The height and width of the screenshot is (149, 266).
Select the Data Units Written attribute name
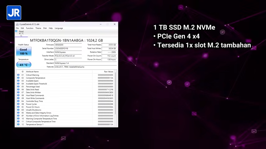pyautogui.click(x=33, y=92)
